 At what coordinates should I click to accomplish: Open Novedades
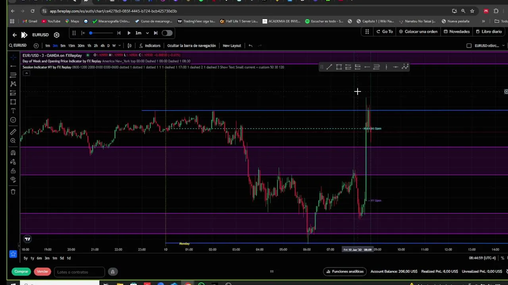[456, 32]
